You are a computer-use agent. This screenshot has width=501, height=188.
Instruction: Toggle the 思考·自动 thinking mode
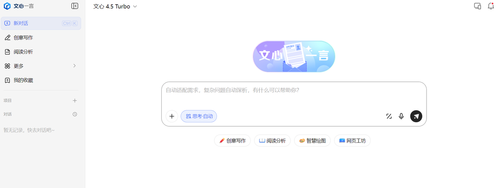[x=199, y=116]
